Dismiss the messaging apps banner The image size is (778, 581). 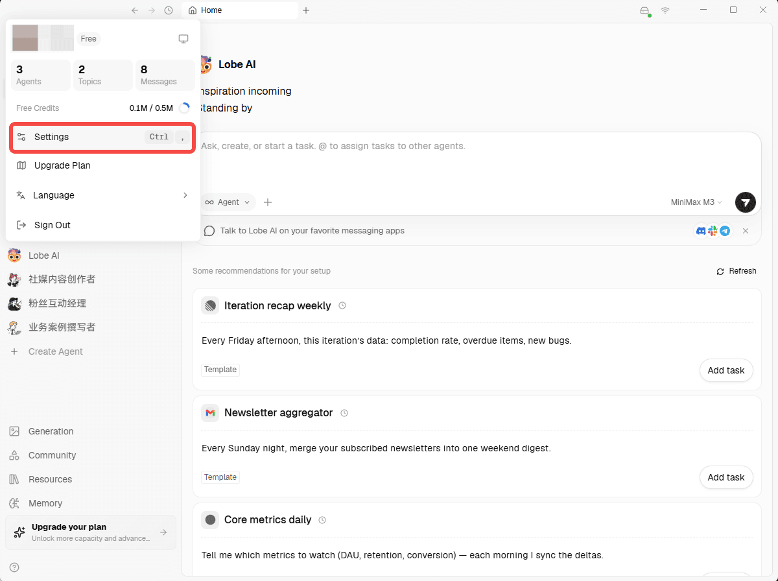tap(746, 231)
